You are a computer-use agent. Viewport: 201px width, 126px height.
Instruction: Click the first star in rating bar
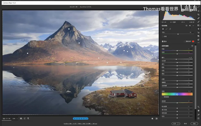75,119
